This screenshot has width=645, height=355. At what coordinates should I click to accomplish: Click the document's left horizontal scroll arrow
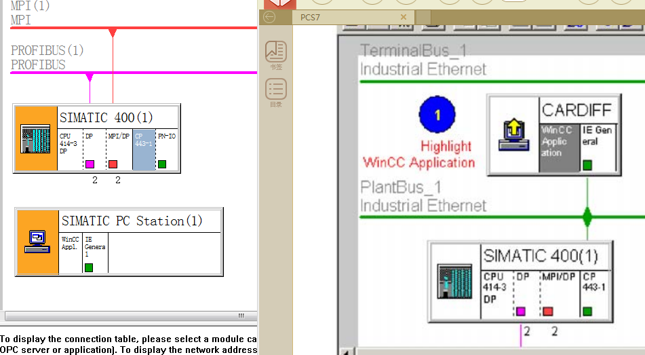pyautogui.click(x=347, y=352)
